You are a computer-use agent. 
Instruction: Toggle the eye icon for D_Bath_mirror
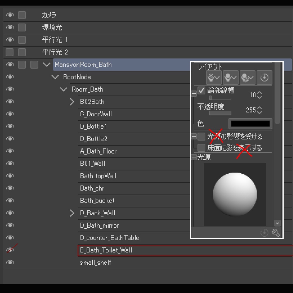[x=10, y=225]
